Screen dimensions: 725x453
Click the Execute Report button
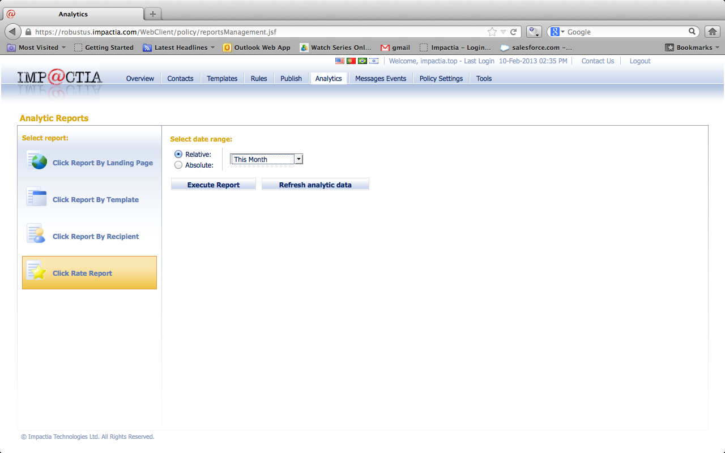(213, 184)
